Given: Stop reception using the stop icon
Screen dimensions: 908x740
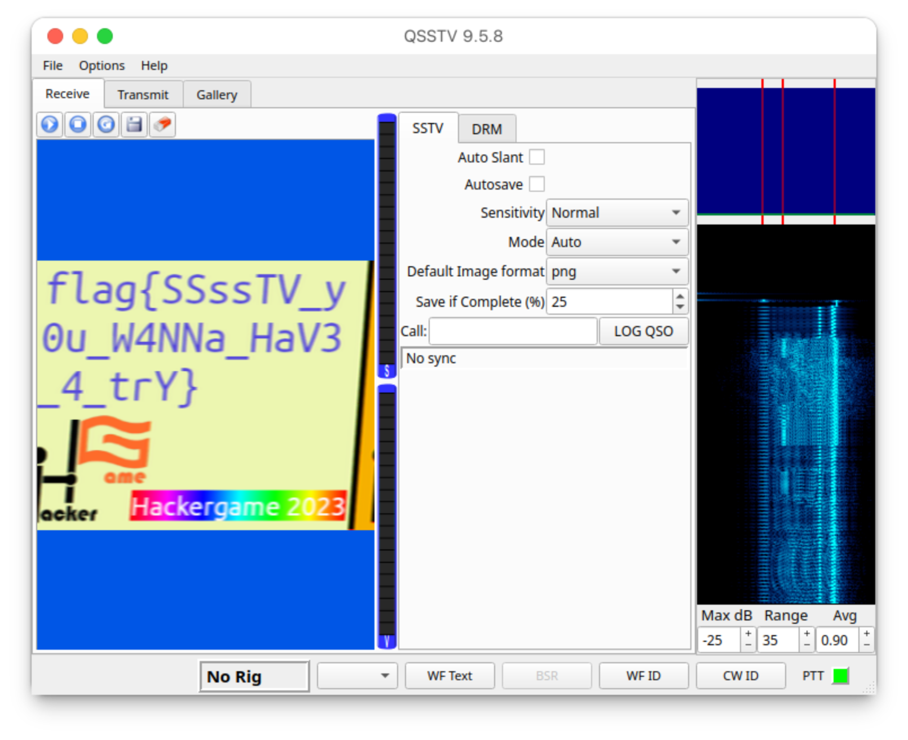Looking at the screenshot, I should click(78, 125).
